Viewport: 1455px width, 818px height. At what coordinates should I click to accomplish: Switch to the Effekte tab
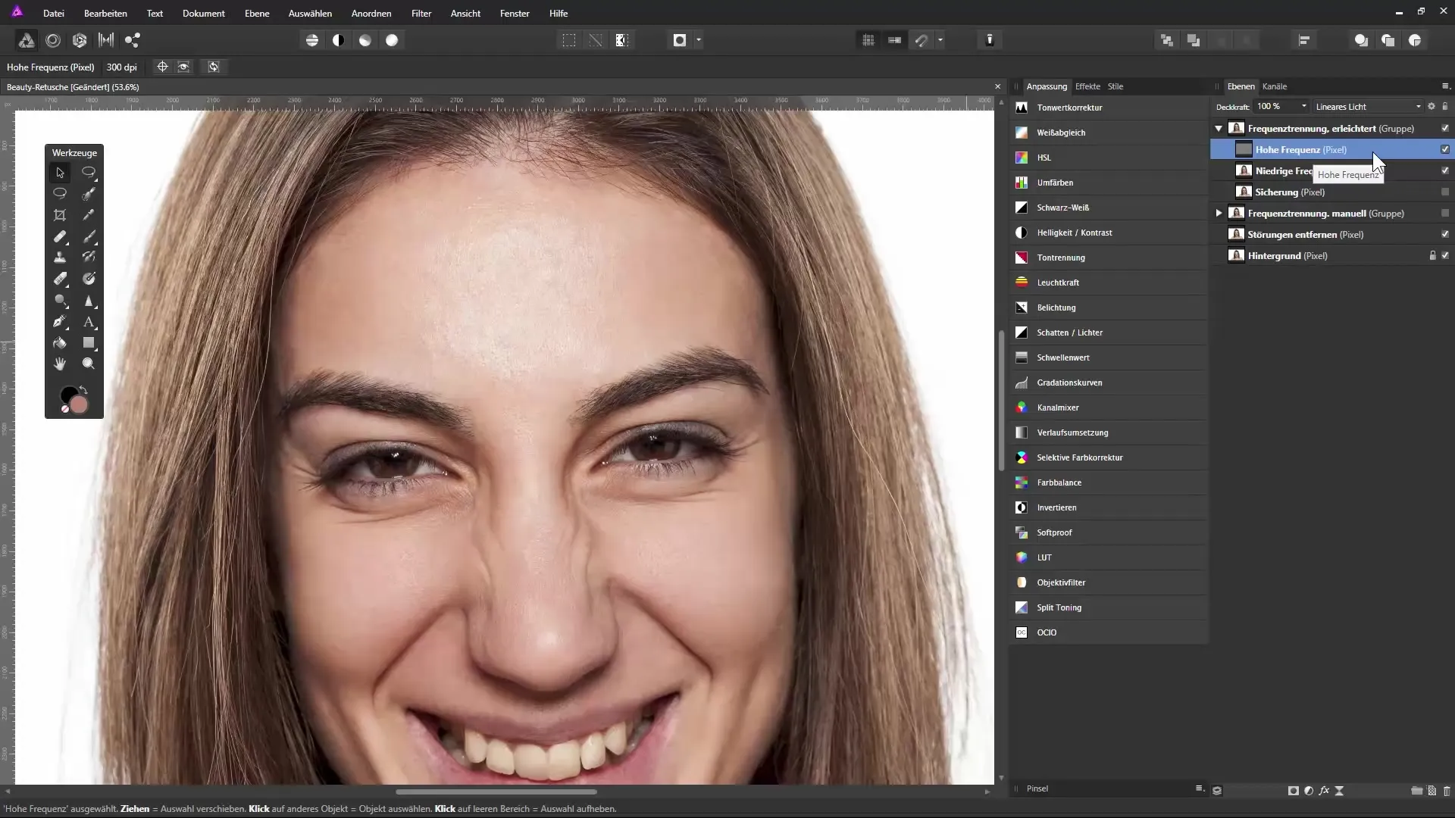click(1087, 86)
